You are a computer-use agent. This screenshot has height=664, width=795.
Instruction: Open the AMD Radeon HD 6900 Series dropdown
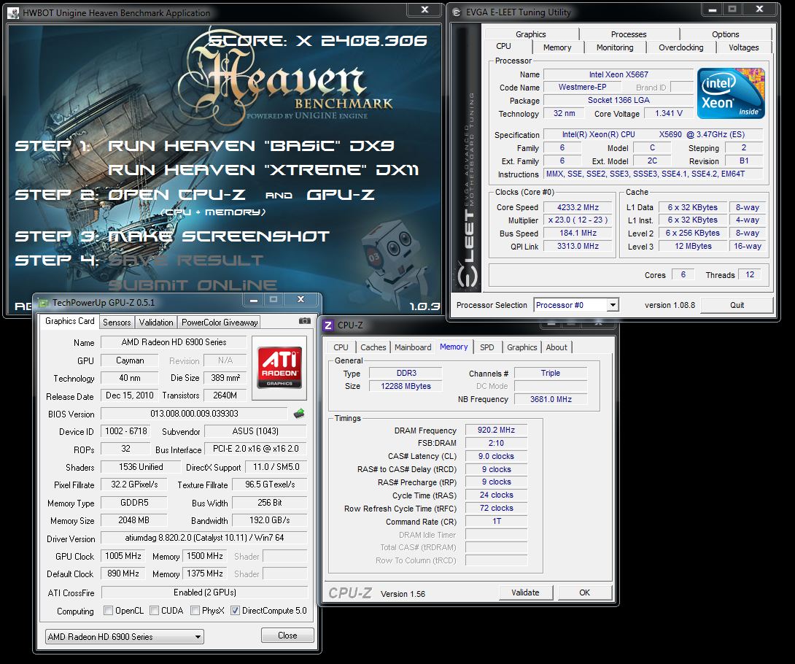click(x=125, y=636)
